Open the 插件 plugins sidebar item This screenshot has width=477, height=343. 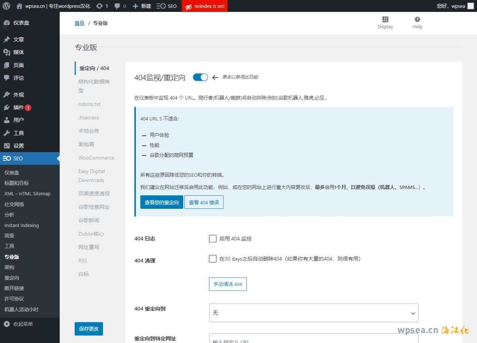[19, 108]
